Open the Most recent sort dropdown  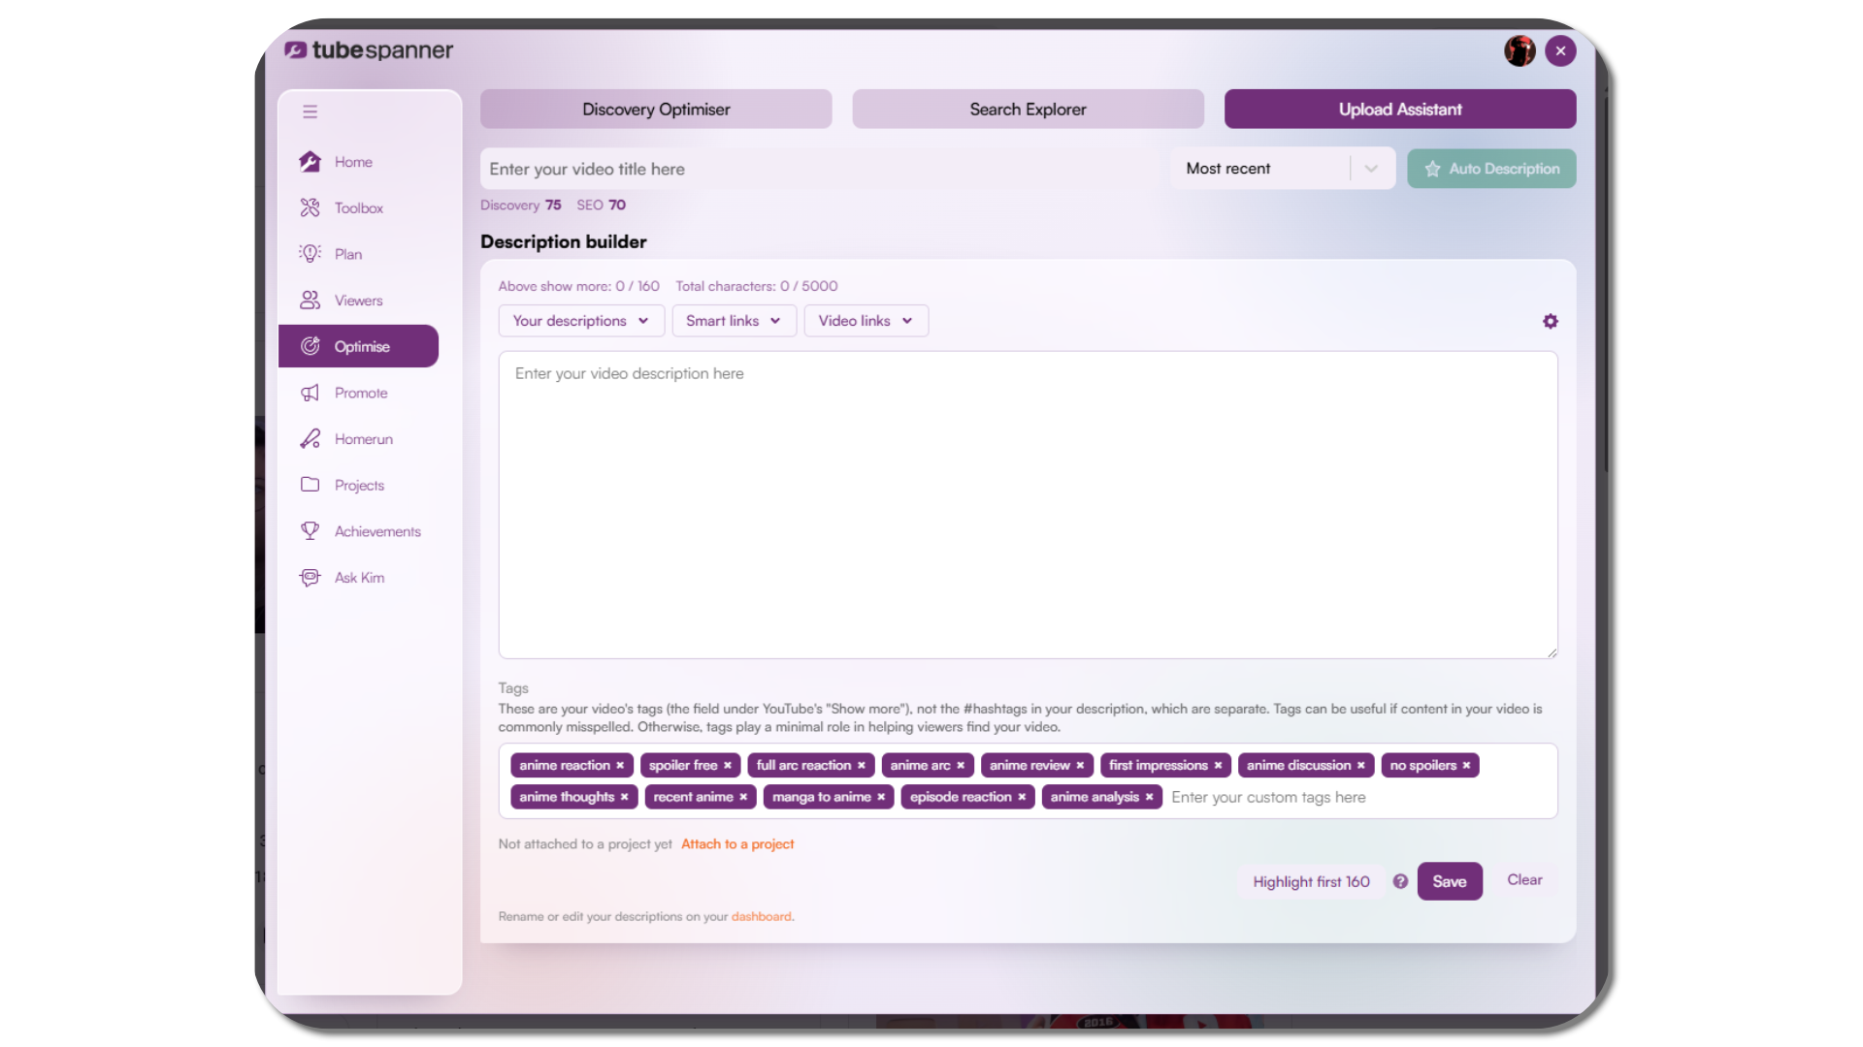tap(1283, 169)
